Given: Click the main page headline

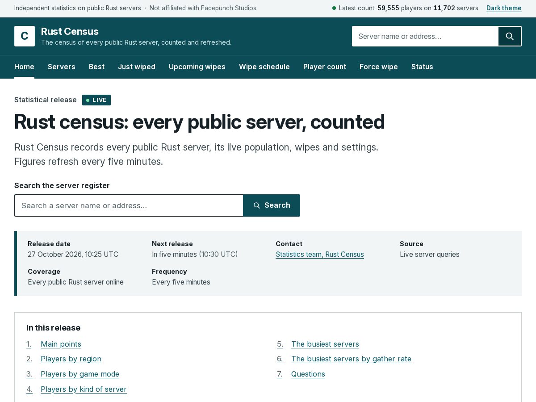Looking at the screenshot, I should tap(199, 121).
